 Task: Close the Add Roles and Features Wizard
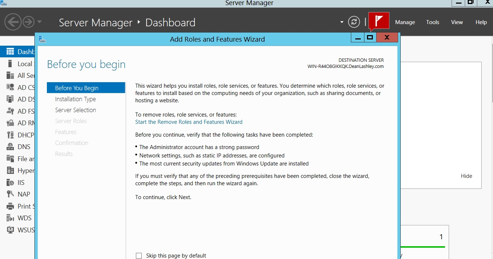pos(387,37)
